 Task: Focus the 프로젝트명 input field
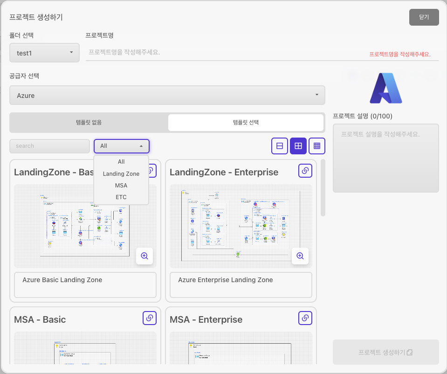(x=224, y=52)
